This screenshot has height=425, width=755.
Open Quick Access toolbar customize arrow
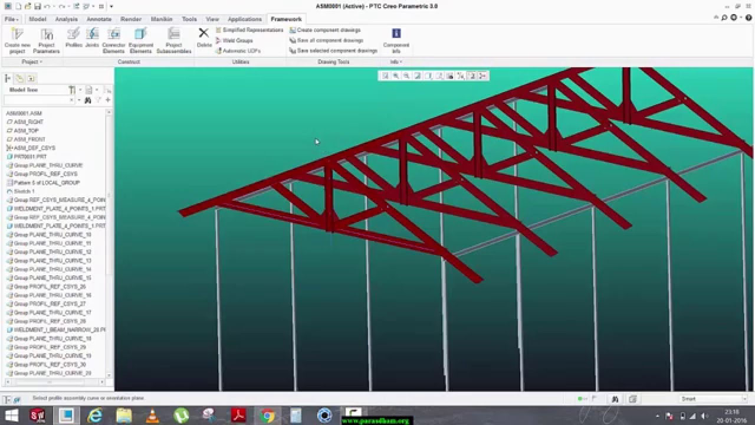[111, 6]
